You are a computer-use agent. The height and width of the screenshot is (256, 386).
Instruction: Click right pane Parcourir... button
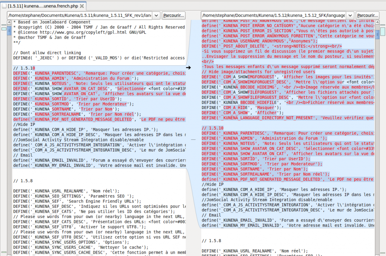point(367,15)
